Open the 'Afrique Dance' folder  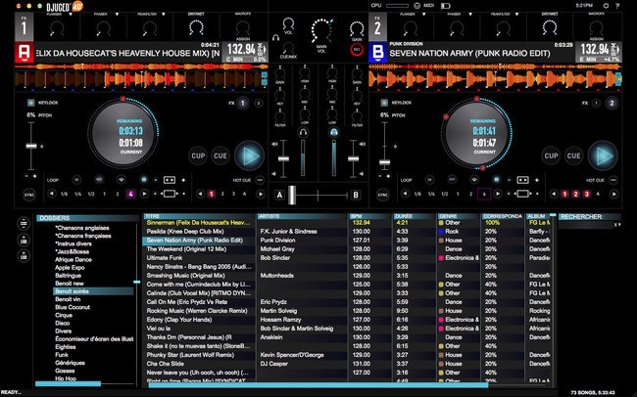[73, 259]
